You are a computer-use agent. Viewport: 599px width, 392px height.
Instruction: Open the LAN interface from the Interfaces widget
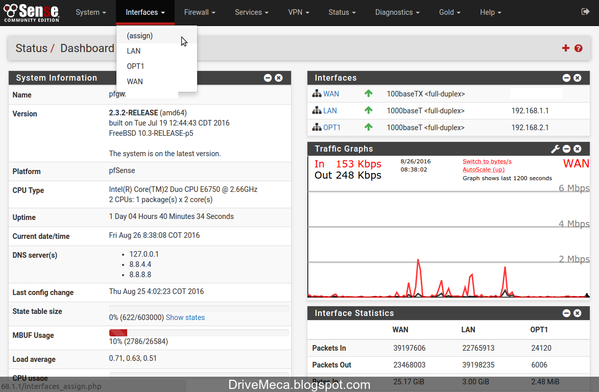tap(329, 110)
